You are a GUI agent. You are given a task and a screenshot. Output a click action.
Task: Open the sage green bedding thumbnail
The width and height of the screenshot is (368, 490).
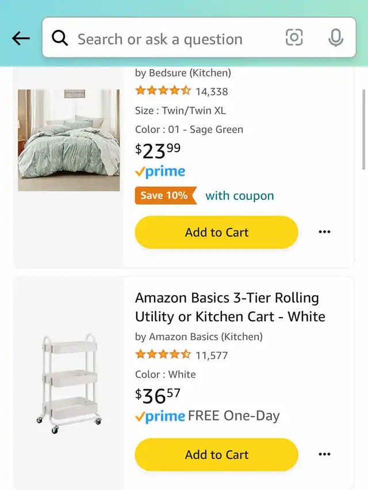pos(69,140)
